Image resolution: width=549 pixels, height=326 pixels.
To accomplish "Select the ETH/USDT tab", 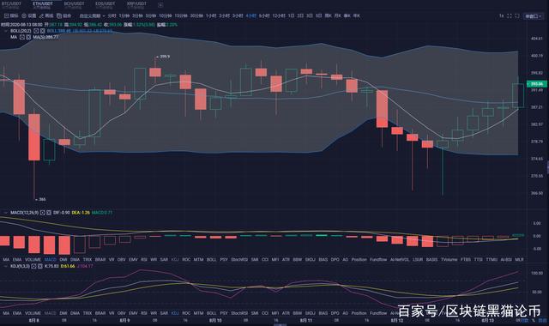I will 43,4.
